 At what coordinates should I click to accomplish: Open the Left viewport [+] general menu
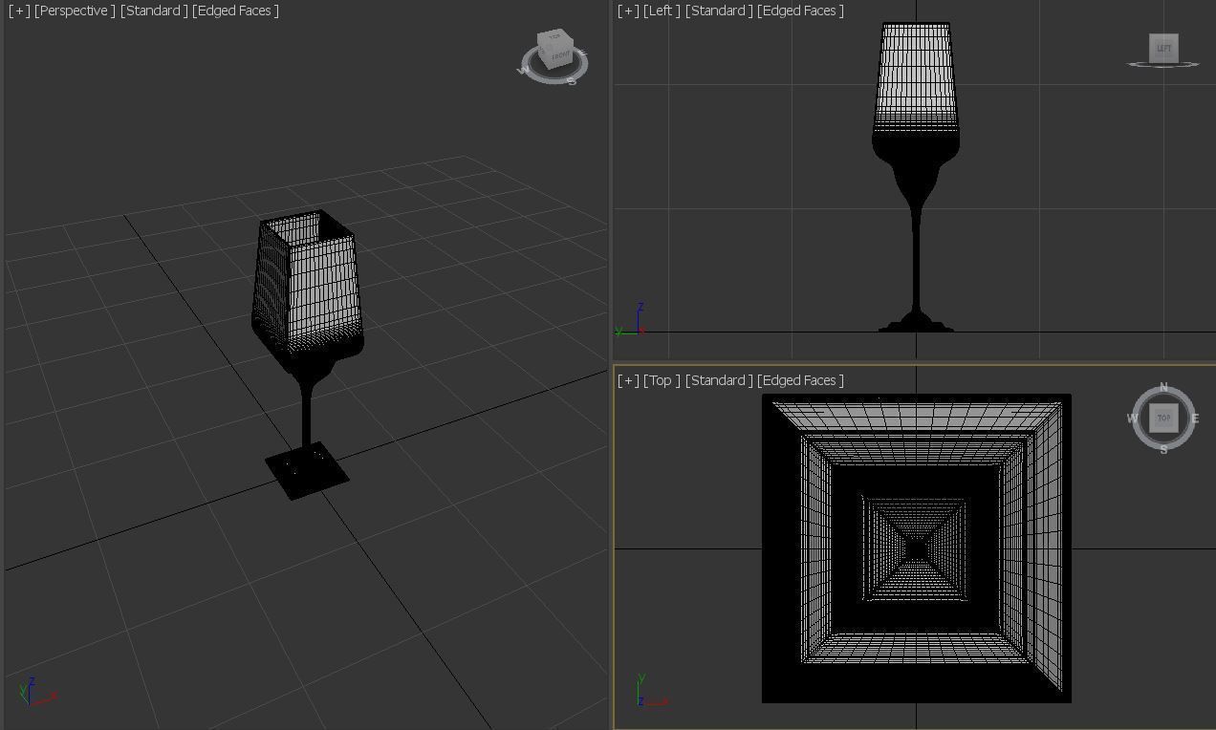coord(628,11)
